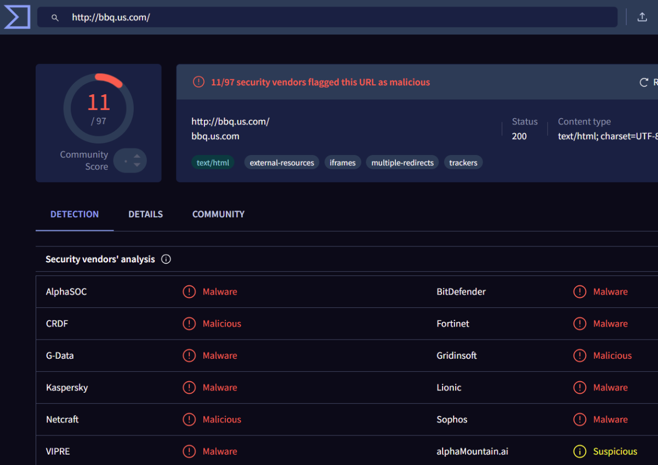658x465 pixels.
Task: Click the alphaMountain.ai vendor name
Action: [x=472, y=451]
